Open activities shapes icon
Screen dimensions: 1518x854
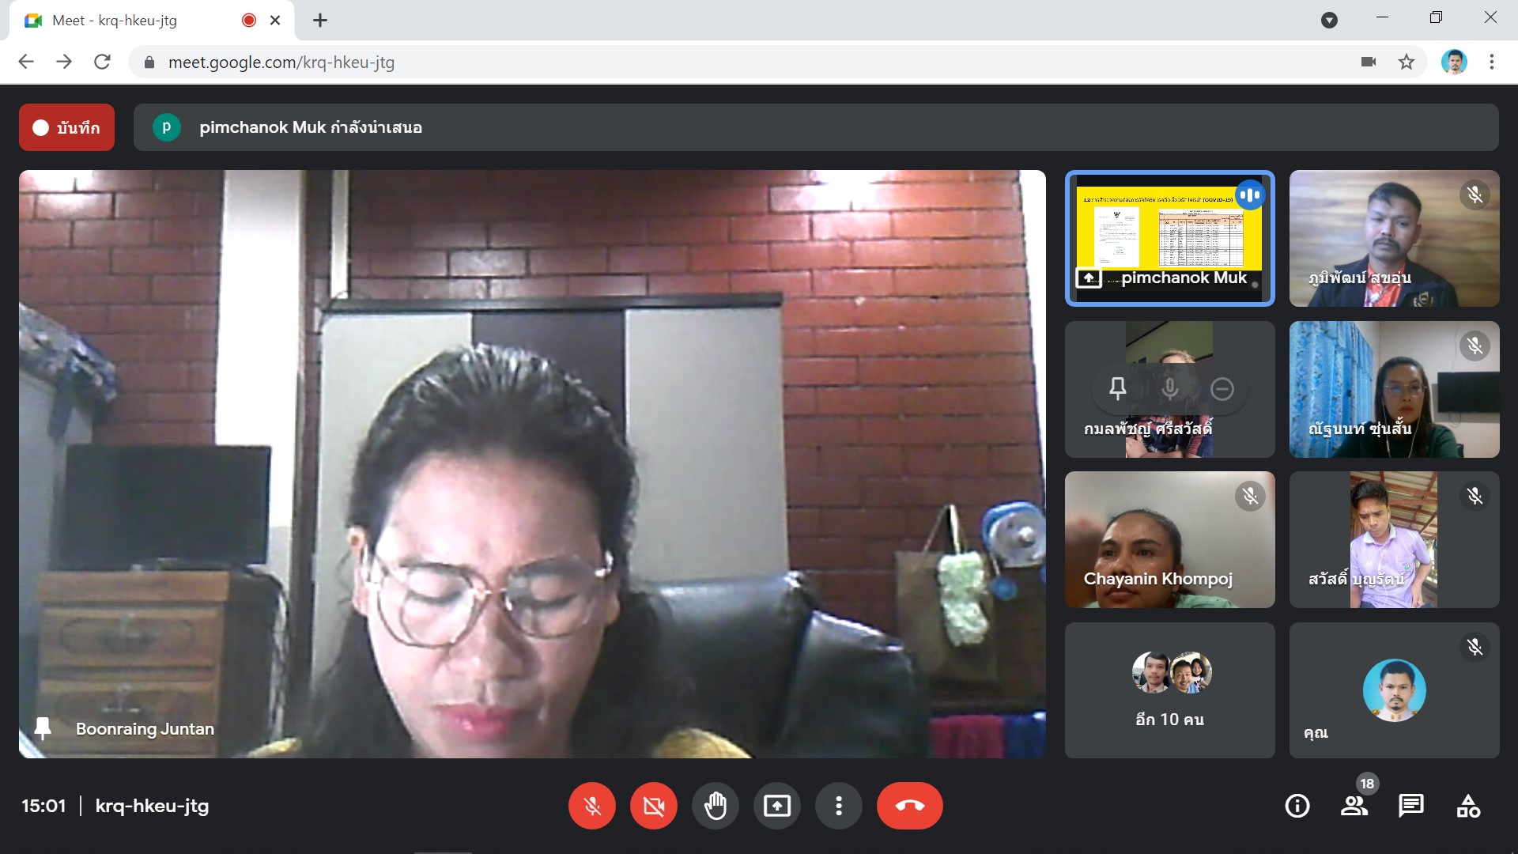tap(1468, 806)
